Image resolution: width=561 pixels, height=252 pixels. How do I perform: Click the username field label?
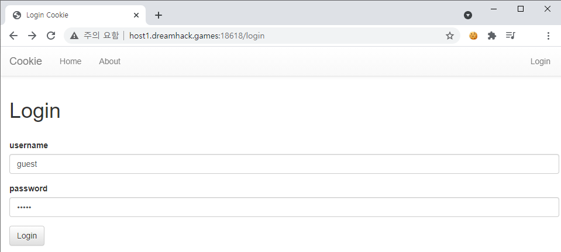click(29, 146)
